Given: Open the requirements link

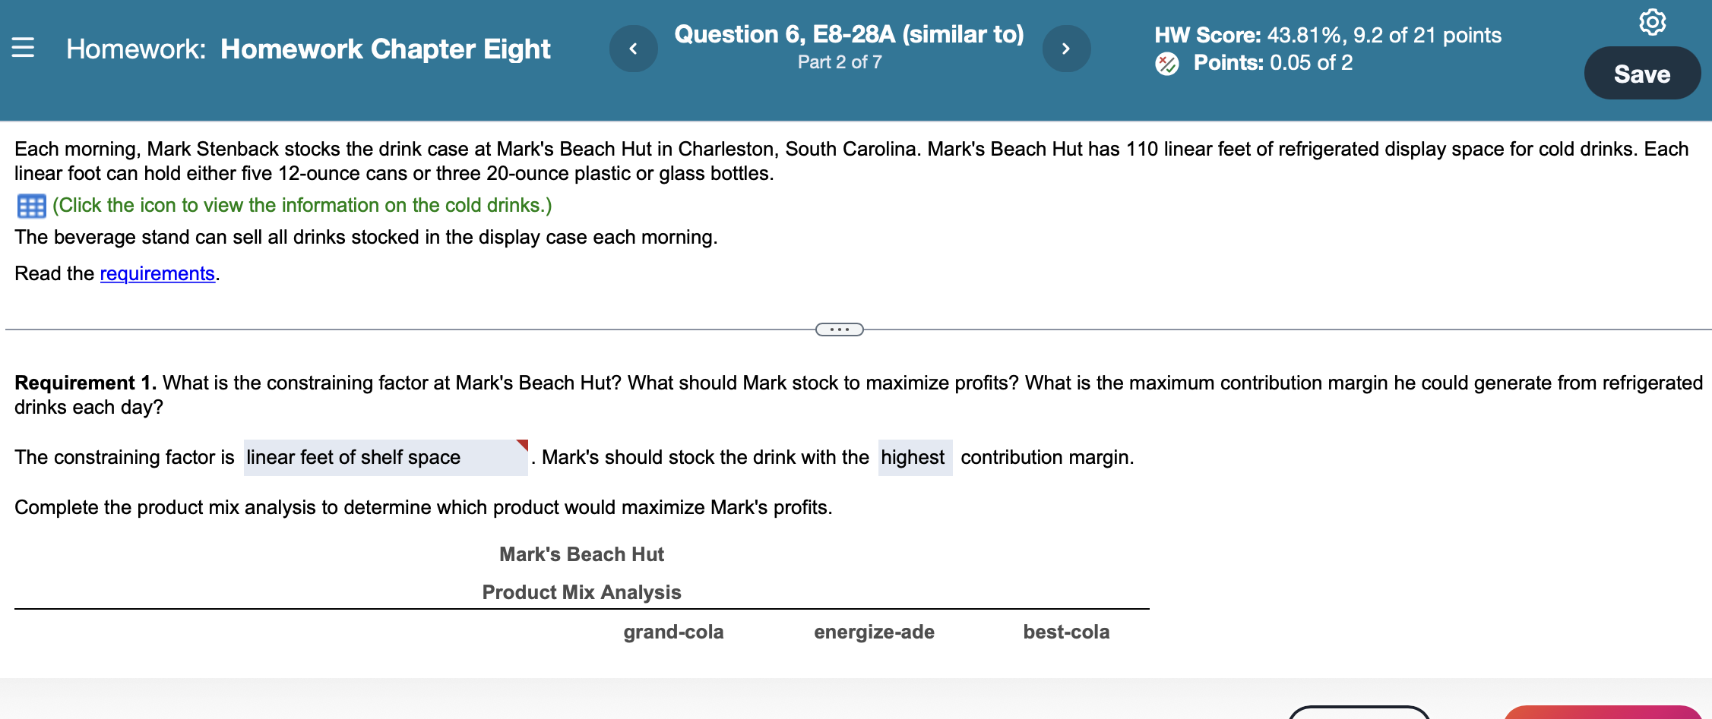Looking at the screenshot, I should [x=157, y=273].
